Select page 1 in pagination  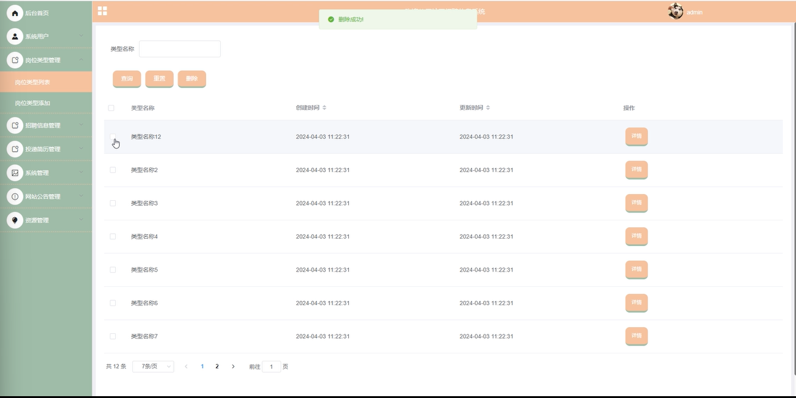click(203, 366)
